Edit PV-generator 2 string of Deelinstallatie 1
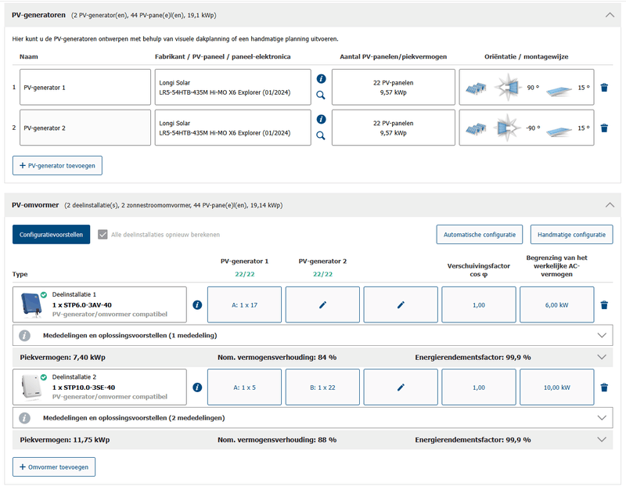 click(322, 304)
